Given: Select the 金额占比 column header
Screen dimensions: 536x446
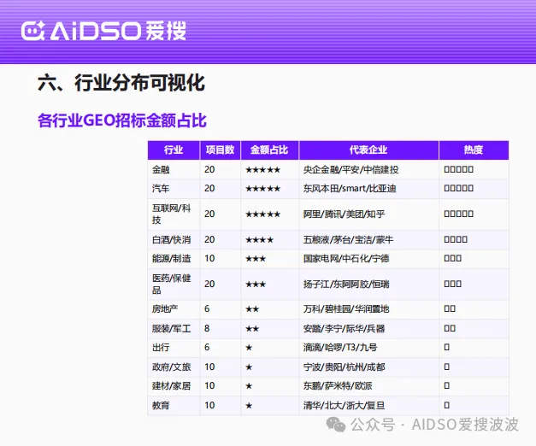Looking at the screenshot, I should tap(269, 150).
